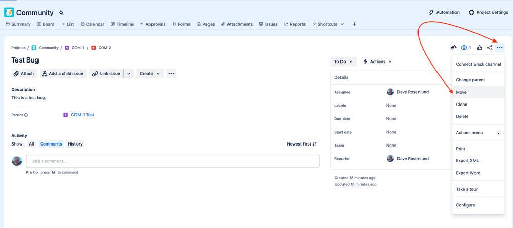
Task: Click the Details panel header
Action: [391, 78]
